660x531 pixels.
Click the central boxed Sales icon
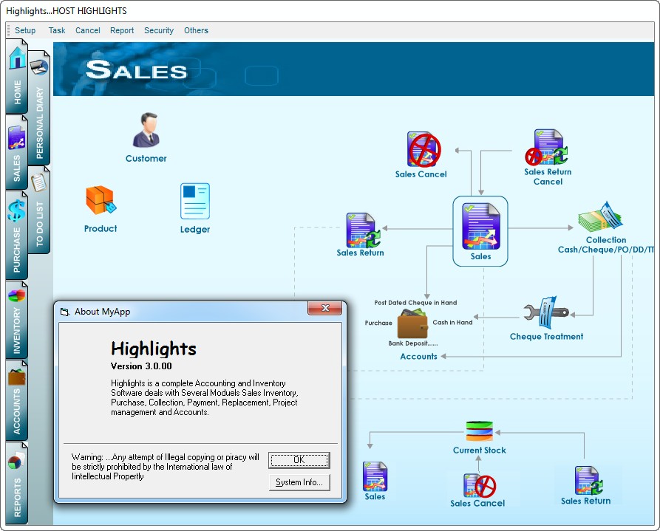click(480, 227)
